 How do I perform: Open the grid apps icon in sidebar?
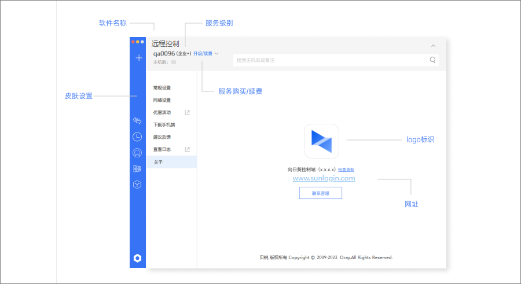[137, 169]
